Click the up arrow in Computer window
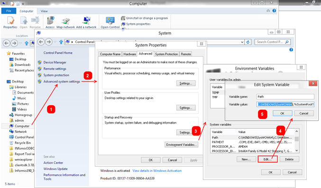This screenshot has width=321, height=188. (x=27, y=43)
